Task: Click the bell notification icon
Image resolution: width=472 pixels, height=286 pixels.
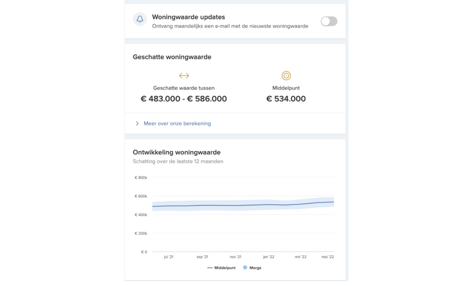Action: (x=140, y=19)
